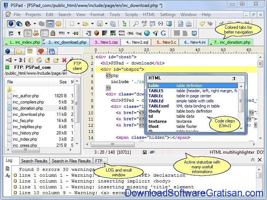The image size is (267, 200).
Task: Collapse log panel with double-chevron up icon
Action: coord(253,160)
